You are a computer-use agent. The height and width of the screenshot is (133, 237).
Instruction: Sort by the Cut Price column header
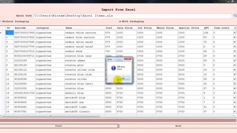point(146,28)
